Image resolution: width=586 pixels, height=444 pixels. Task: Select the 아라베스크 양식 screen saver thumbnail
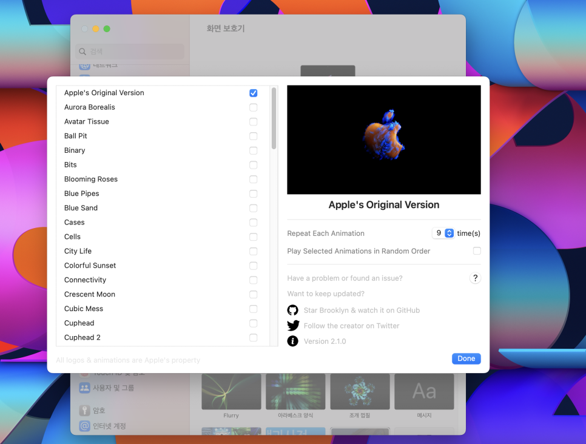point(295,392)
